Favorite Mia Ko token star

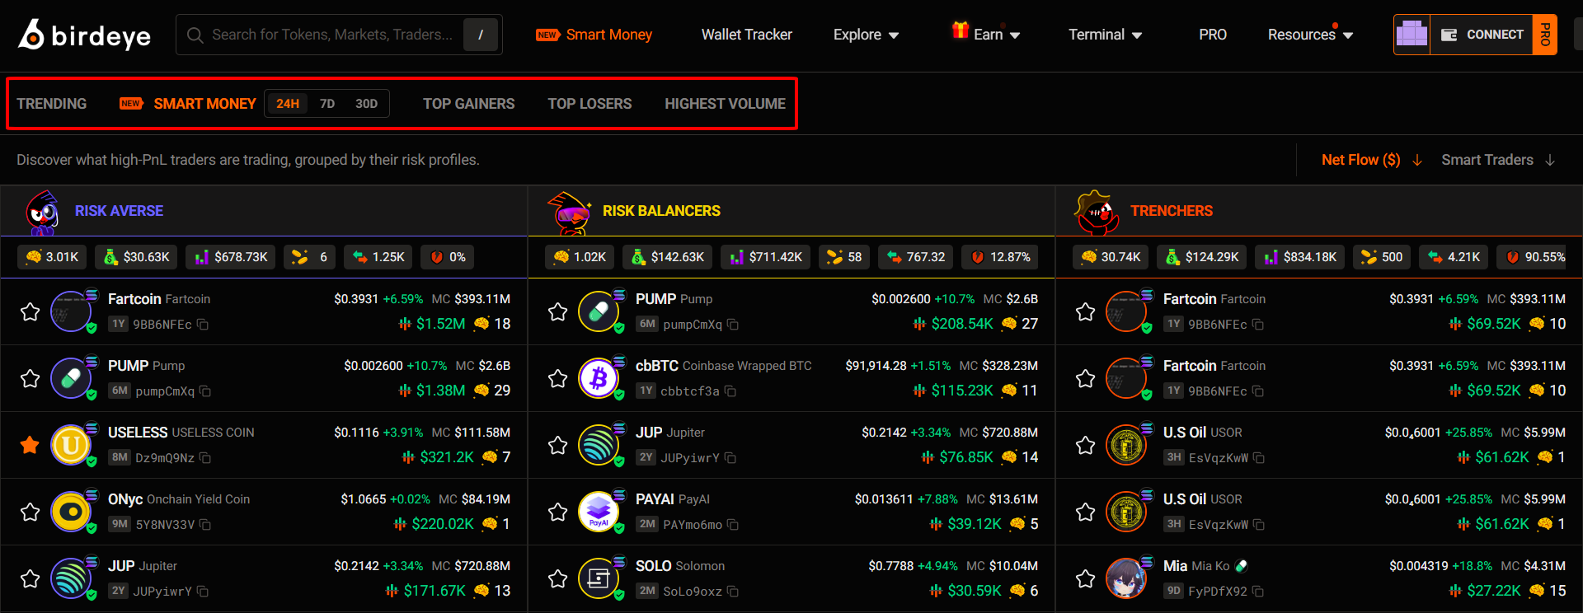pyautogui.click(x=1086, y=578)
